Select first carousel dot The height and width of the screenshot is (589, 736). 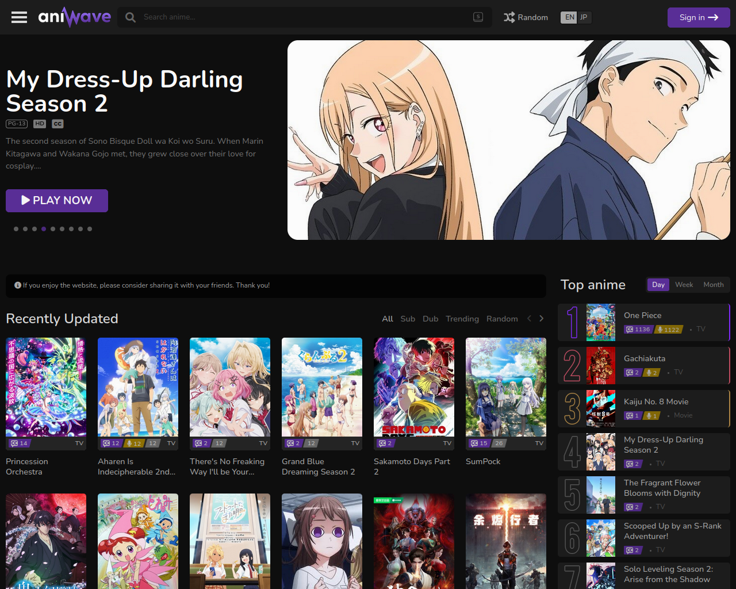pos(16,229)
